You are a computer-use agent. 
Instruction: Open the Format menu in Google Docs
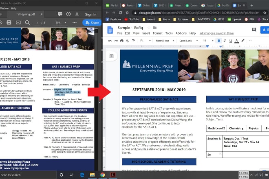(157, 33)
